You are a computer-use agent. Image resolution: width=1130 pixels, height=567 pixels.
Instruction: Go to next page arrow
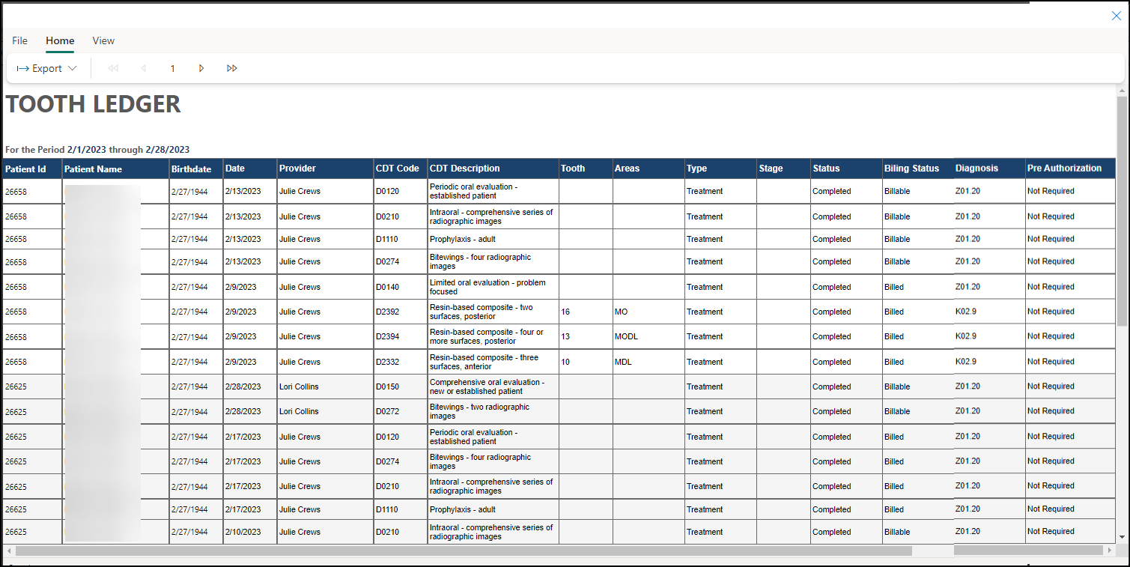[201, 68]
